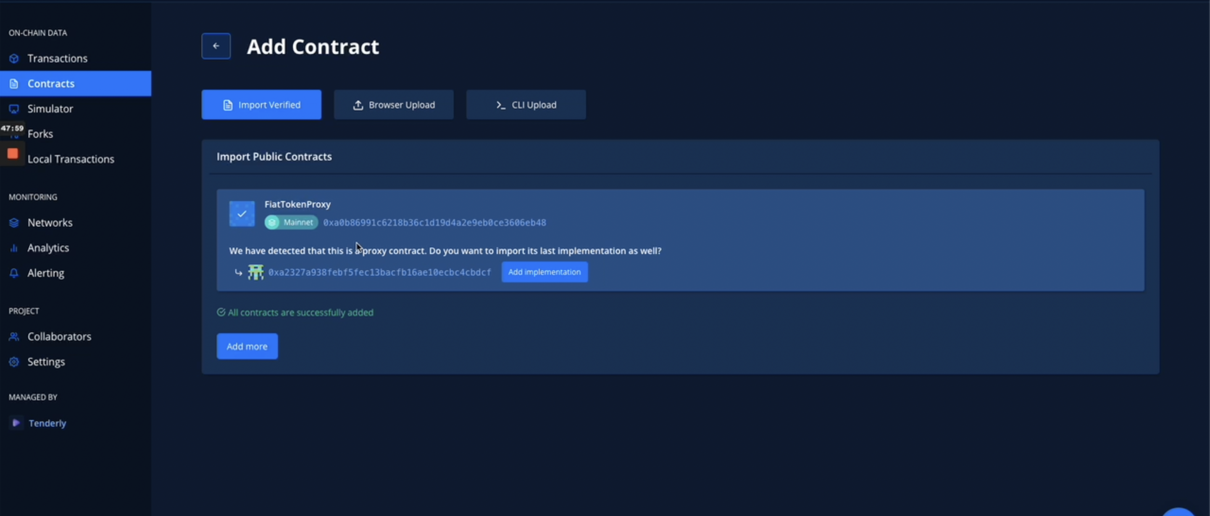The width and height of the screenshot is (1210, 516).
Task: Click the green success checkmark icon
Action: 221,313
